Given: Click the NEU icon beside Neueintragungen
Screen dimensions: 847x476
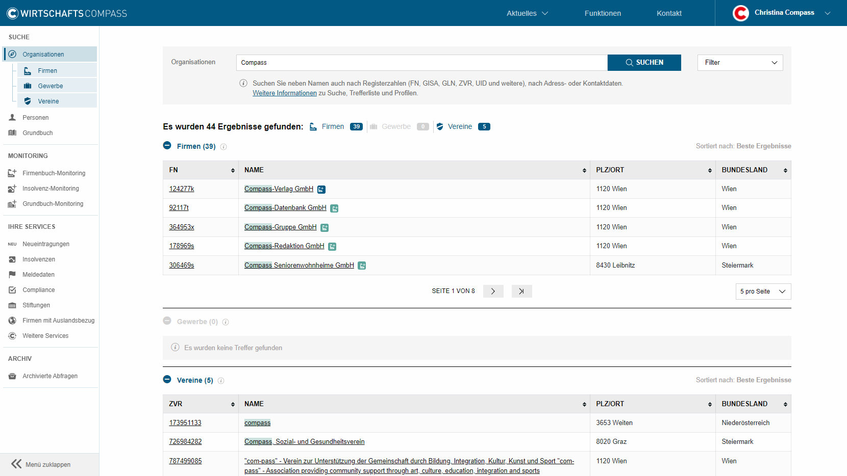Looking at the screenshot, I should [x=12, y=244].
